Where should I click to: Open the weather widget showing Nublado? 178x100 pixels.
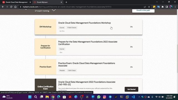coord(8,97)
